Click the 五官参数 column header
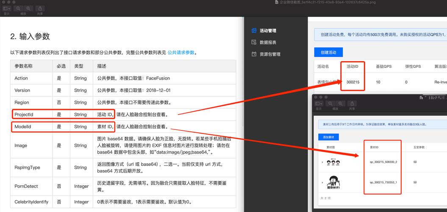Viewport: 447px width, 212px height. [x=419, y=147]
